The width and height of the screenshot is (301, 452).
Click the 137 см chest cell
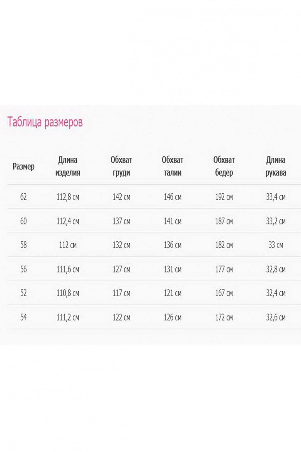click(121, 221)
